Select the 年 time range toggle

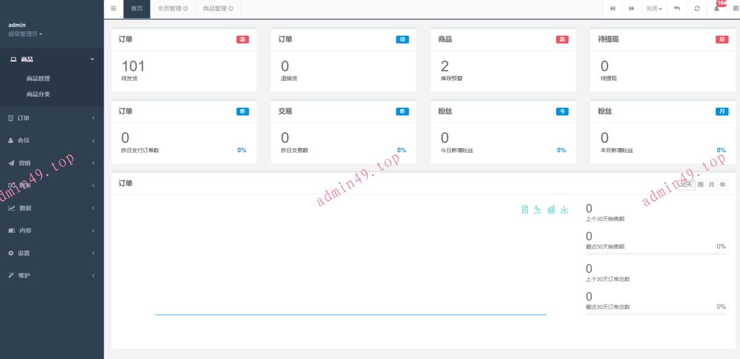(x=722, y=185)
